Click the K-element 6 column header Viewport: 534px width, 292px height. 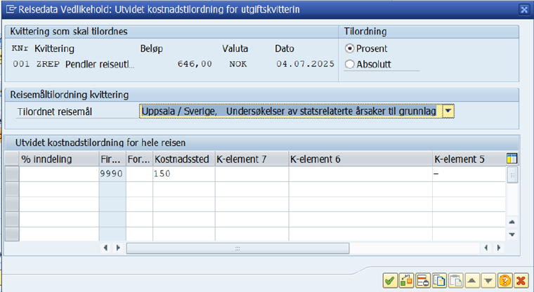[360, 159]
